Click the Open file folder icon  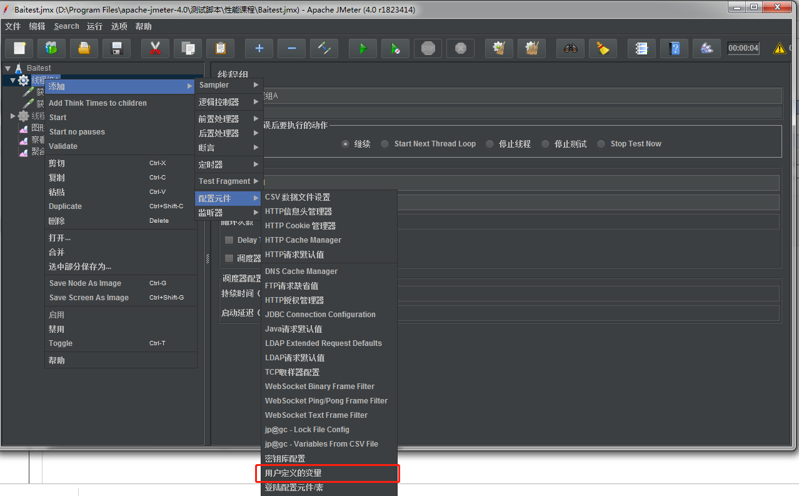[84, 48]
